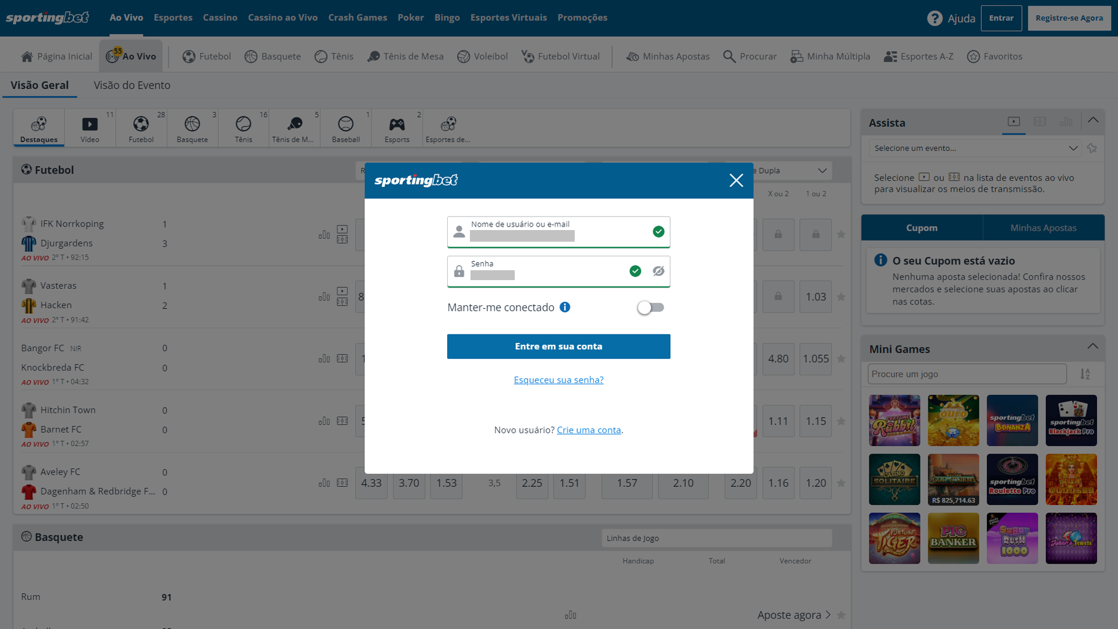Select Basquete in sports nav bar
Screen dimensions: 1118x629
273,56
